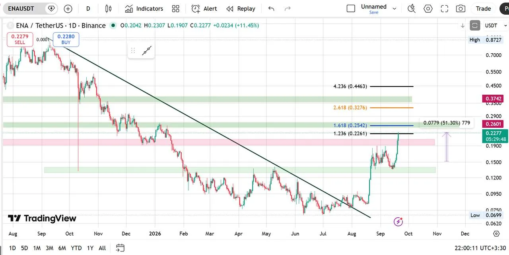Open the candlestick chart style selector

(109, 8)
